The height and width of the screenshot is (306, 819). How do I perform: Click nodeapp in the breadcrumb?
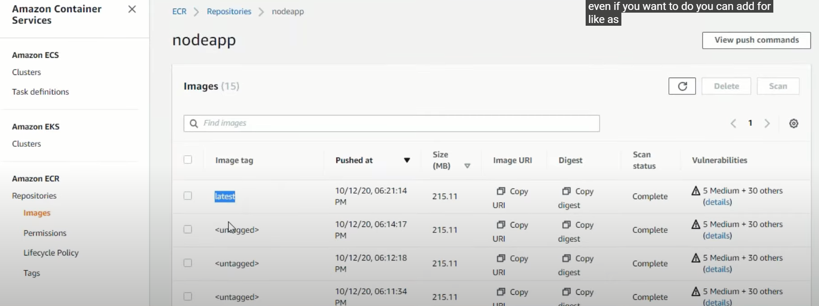288,11
